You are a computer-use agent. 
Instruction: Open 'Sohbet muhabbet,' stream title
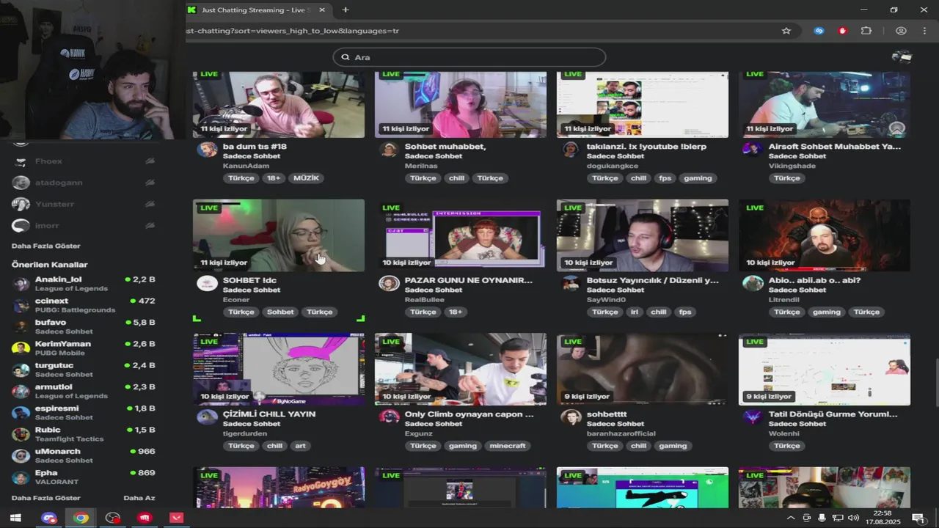coord(445,147)
